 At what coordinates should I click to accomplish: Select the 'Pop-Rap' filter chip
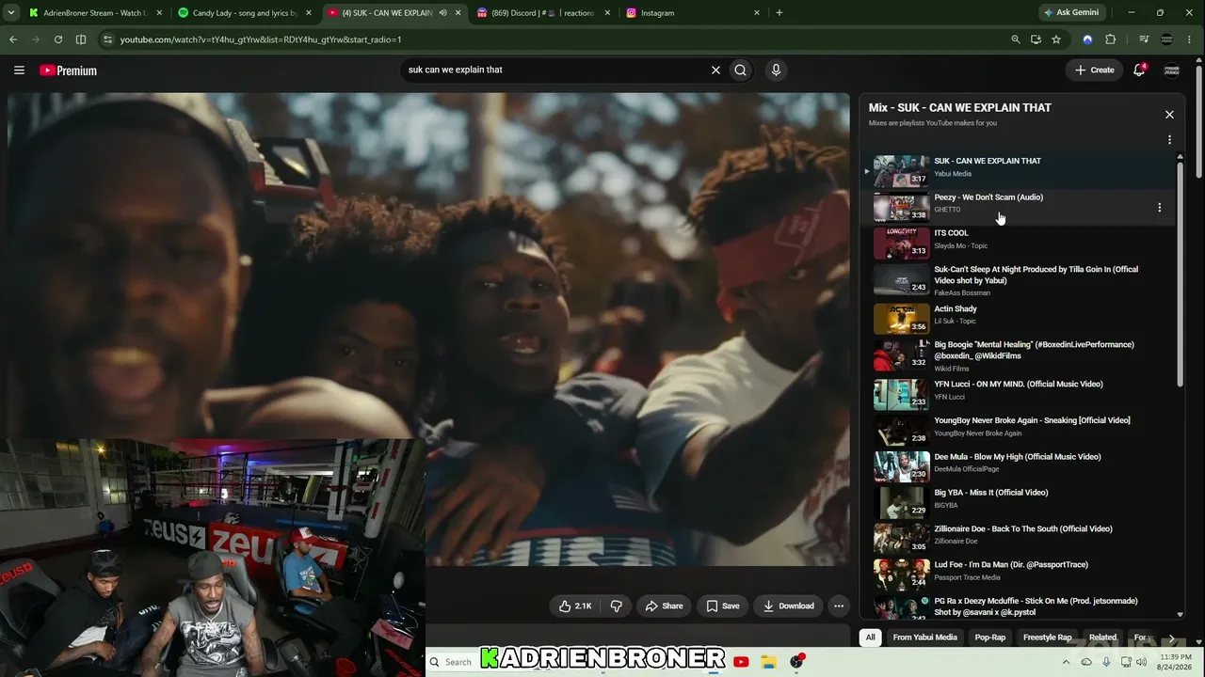990,638
